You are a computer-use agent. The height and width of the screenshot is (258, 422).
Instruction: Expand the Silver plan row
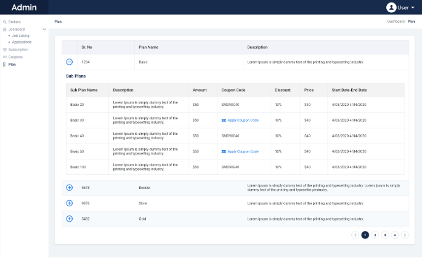tap(69, 203)
